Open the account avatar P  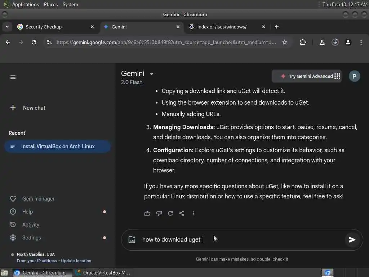[x=354, y=76]
